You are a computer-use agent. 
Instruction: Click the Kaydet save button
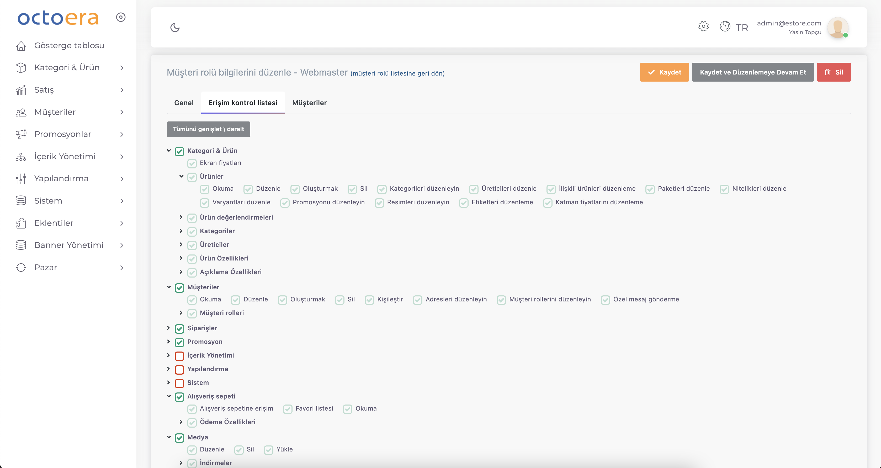tap(664, 72)
